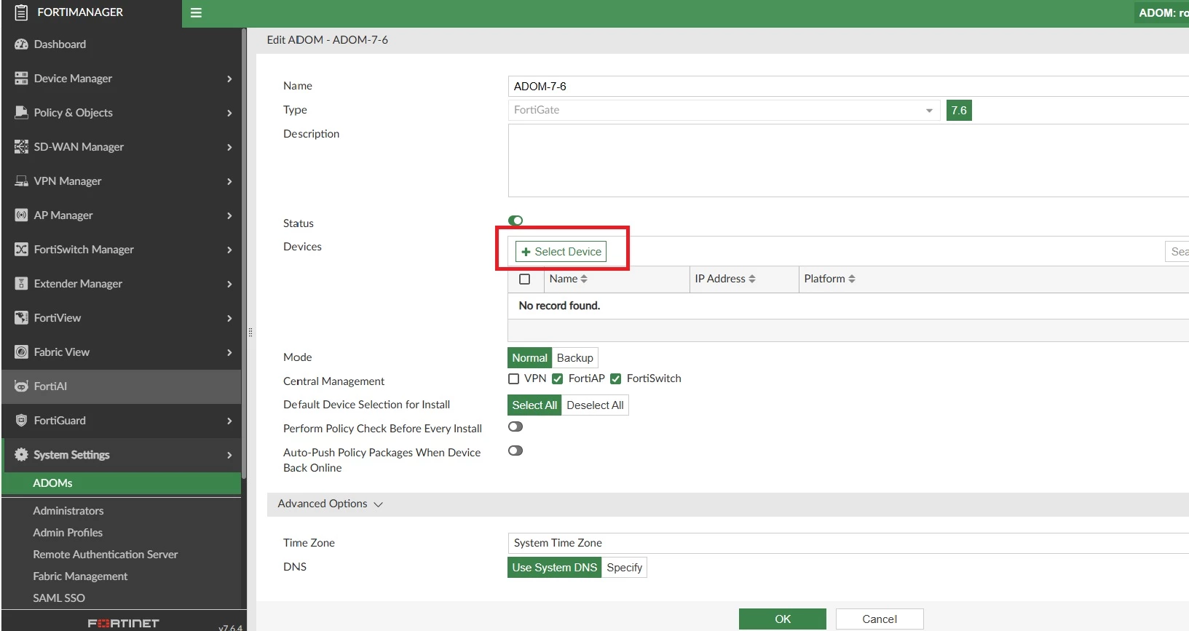Image resolution: width=1189 pixels, height=631 pixels.
Task: Expand SD-WAN Manager submenu chevron
Action: 229,147
